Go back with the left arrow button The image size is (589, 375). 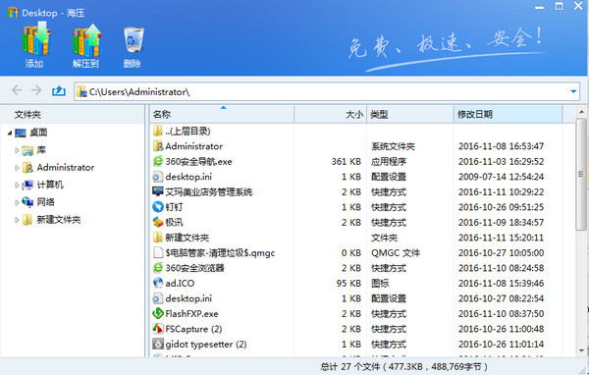pos(17,90)
